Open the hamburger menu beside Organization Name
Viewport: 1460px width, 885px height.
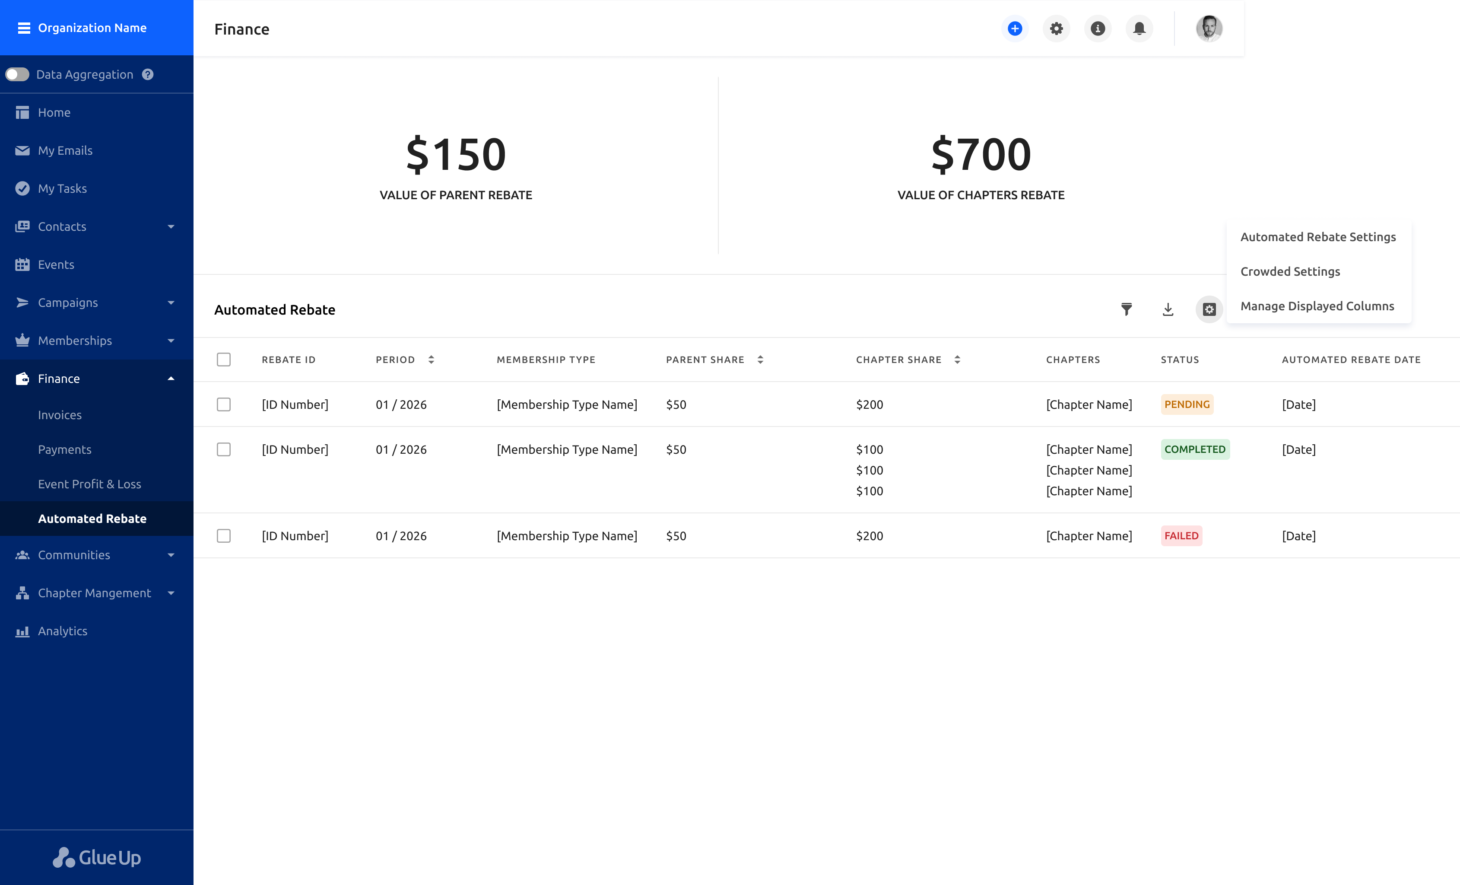pos(24,28)
